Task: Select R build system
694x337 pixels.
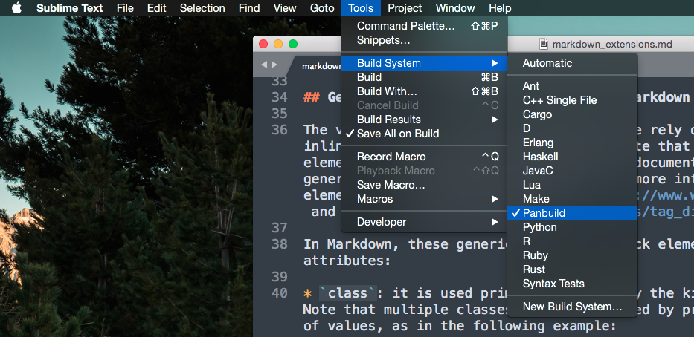Action: click(x=572, y=241)
